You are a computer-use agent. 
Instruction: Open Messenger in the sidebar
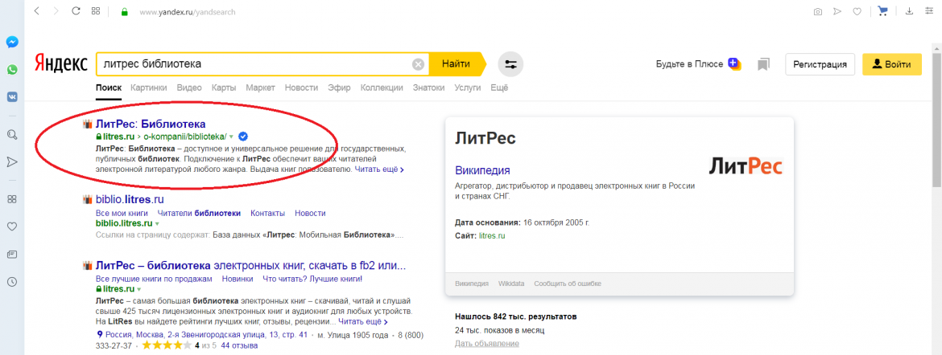coord(12,42)
